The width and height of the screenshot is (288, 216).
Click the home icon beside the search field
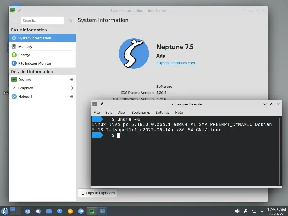click(x=70, y=21)
